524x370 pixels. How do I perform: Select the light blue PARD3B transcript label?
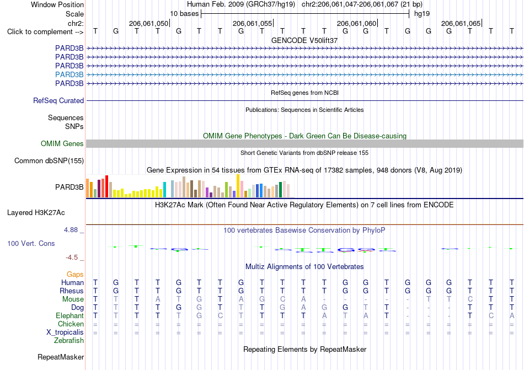[69, 74]
